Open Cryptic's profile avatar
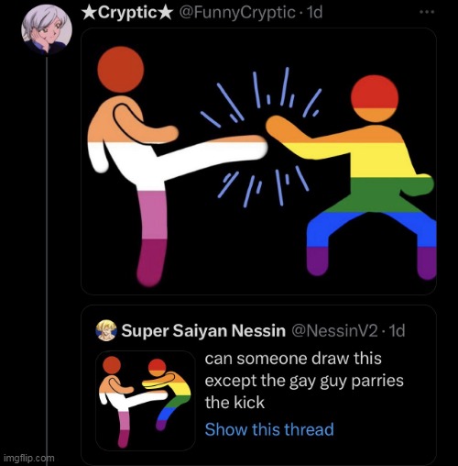Screen dimensions: 458x466 pos(47,29)
